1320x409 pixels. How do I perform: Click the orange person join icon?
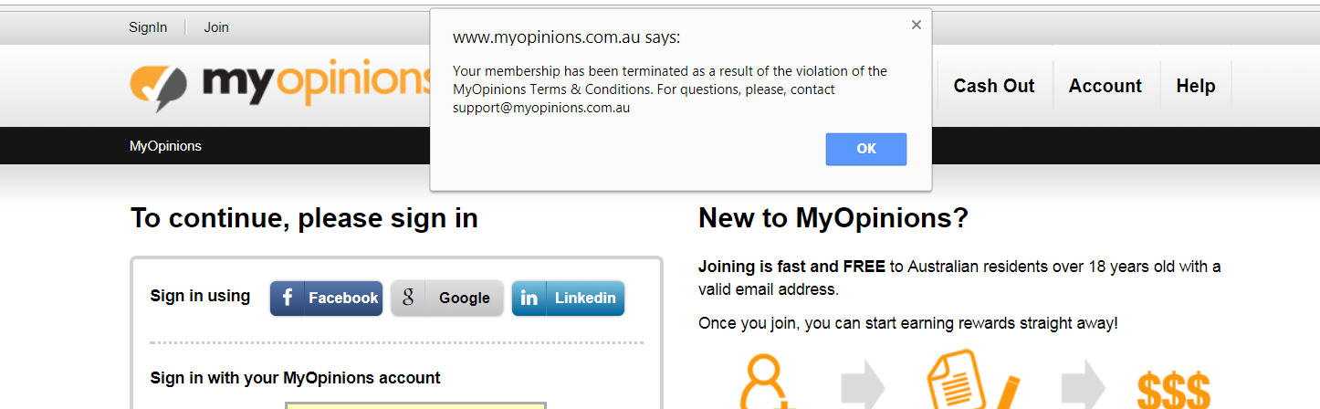click(765, 382)
